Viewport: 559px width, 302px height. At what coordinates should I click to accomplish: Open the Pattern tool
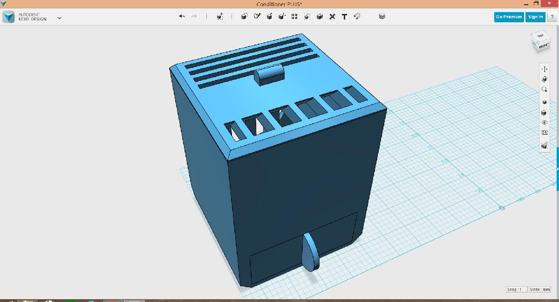click(294, 16)
